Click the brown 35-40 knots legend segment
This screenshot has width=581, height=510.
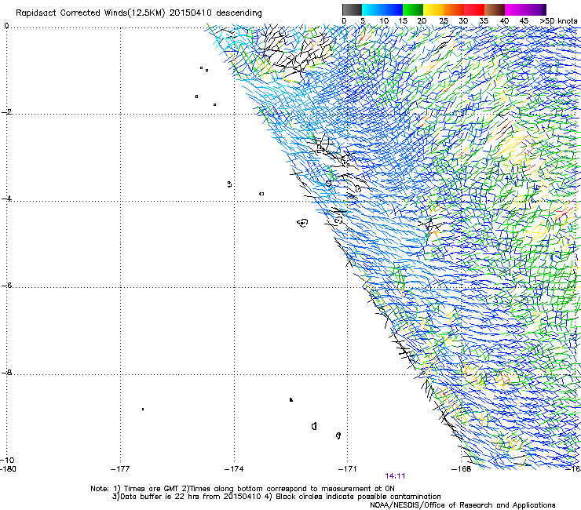click(495, 9)
